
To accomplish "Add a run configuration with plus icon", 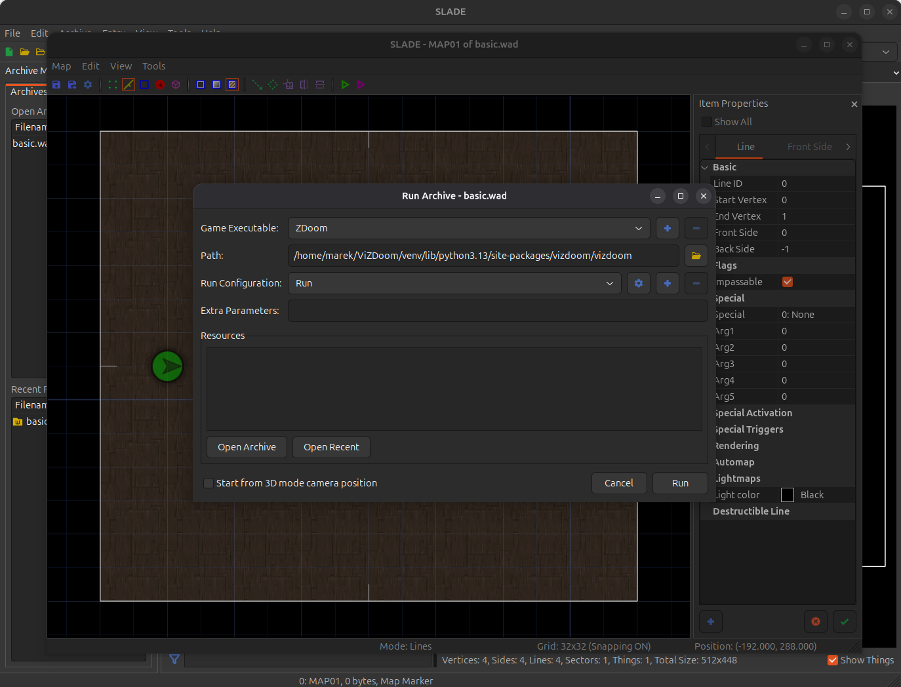I will click(668, 283).
